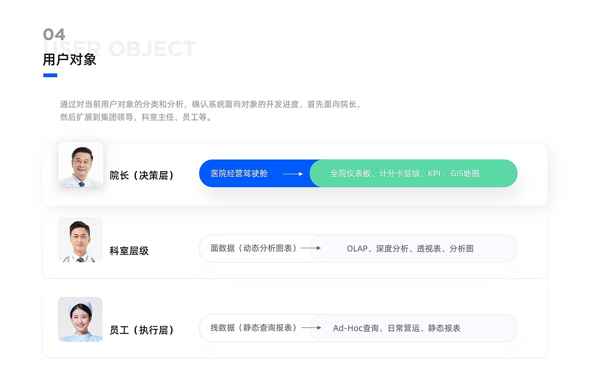The height and width of the screenshot is (369, 590).
Task: Click the blue 医院经营驾驶舱 button
Action: coord(241,173)
